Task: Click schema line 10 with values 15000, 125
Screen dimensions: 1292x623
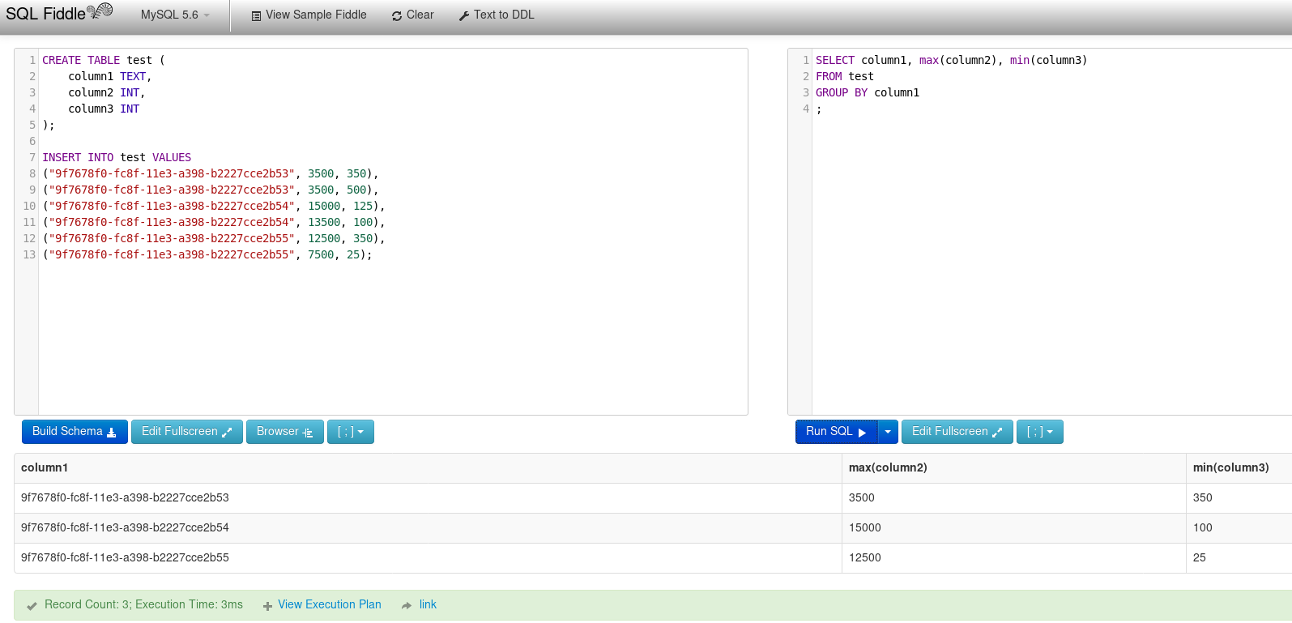Action: 214,206
